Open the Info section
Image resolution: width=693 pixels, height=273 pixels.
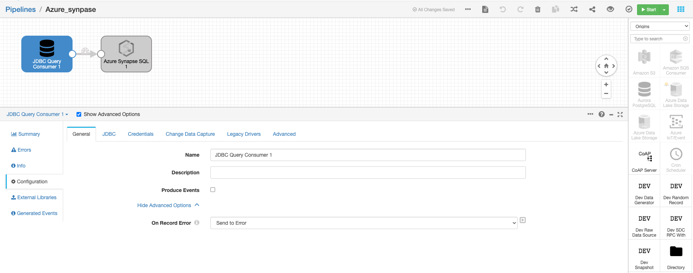coord(18,166)
